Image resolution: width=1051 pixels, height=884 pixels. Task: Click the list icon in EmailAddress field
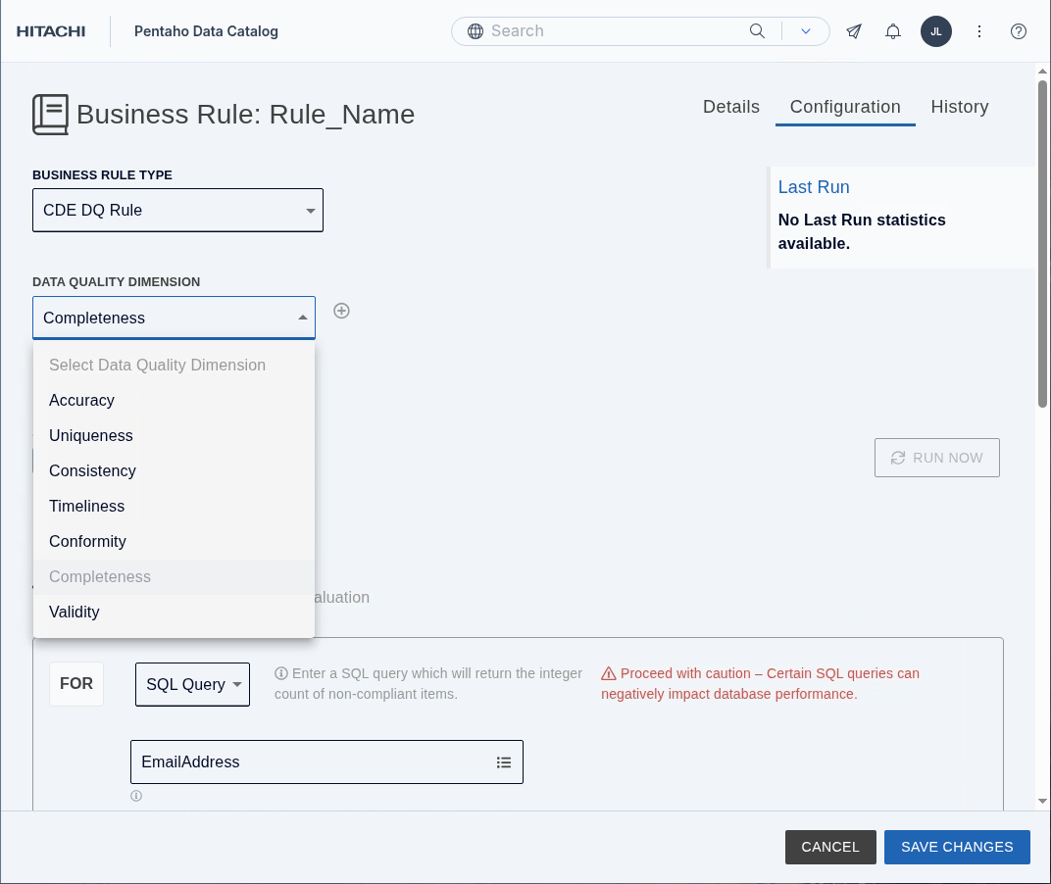(x=504, y=762)
